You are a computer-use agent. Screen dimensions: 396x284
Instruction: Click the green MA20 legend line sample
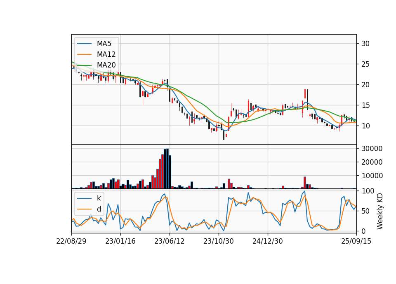84,65
